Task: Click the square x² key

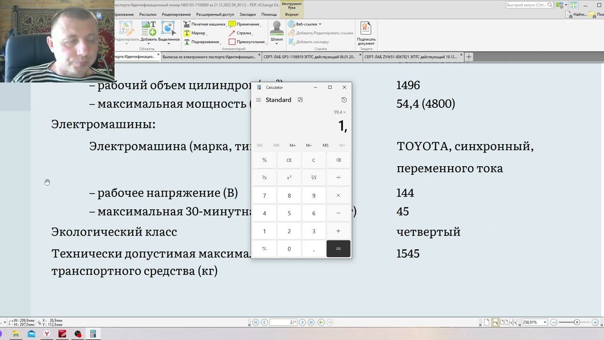Action: click(289, 178)
